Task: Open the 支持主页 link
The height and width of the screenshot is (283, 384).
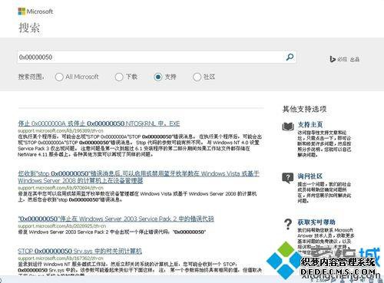Action: pos(310,125)
